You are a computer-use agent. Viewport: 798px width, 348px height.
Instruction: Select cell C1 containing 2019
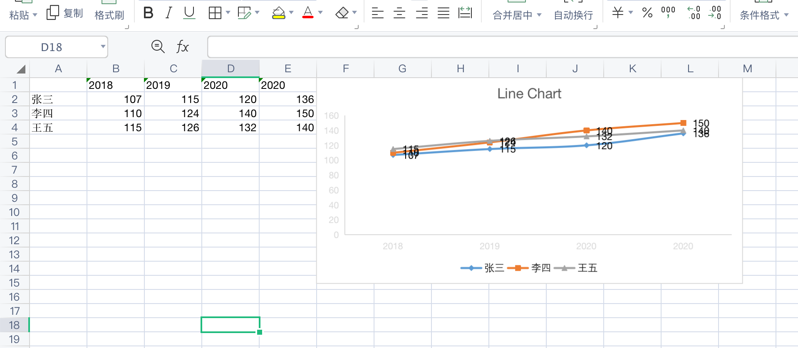coord(173,85)
